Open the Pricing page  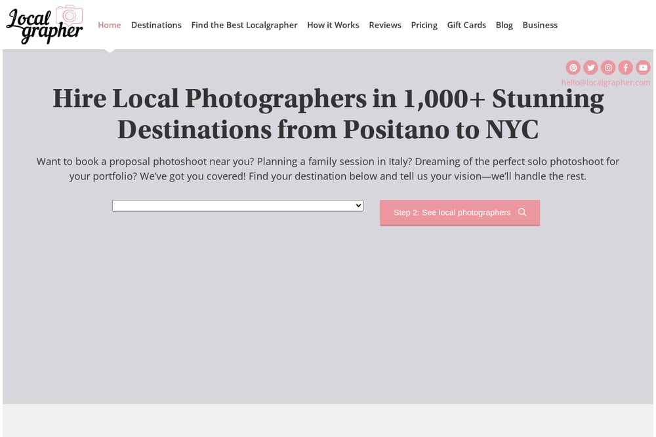pyautogui.click(x=424, y=25)
